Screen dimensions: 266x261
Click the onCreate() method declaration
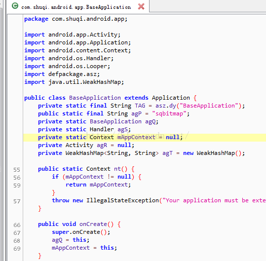(x=79, y=224)
